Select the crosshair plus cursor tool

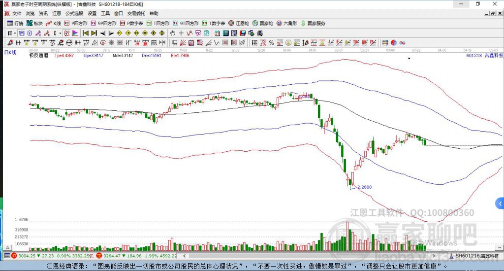(181, 33)
